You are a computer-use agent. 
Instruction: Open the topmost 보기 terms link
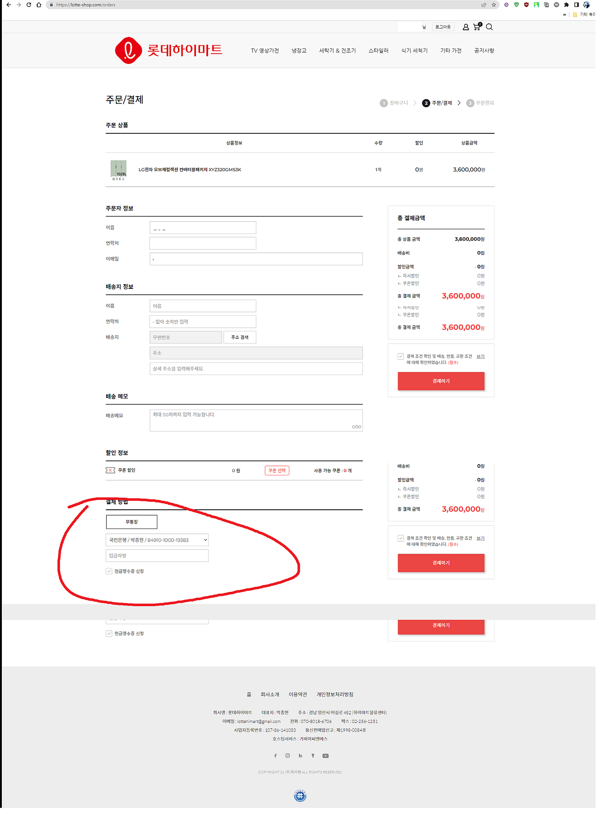pos(481,356)
